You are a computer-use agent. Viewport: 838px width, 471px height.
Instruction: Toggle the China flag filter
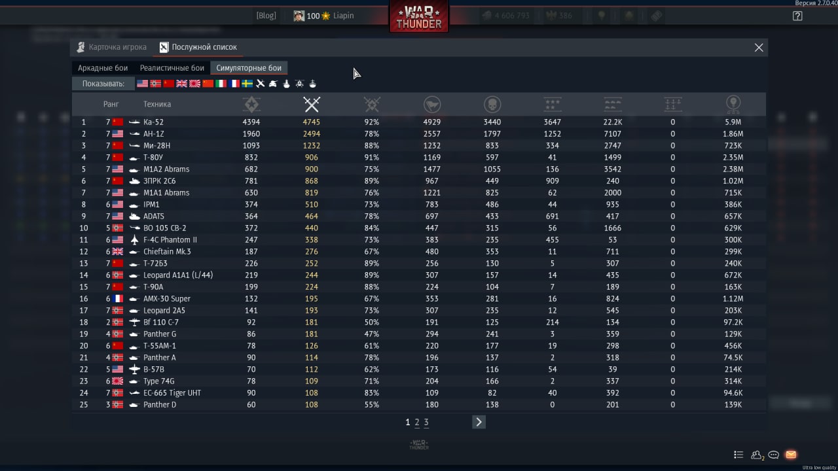(208, 84)
